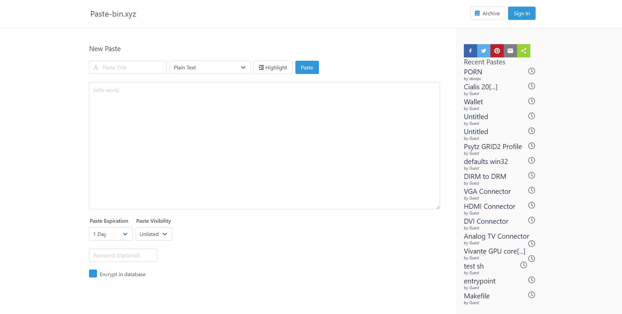
Task: Click the textarea resize handle corner
Action: point(438,207)
